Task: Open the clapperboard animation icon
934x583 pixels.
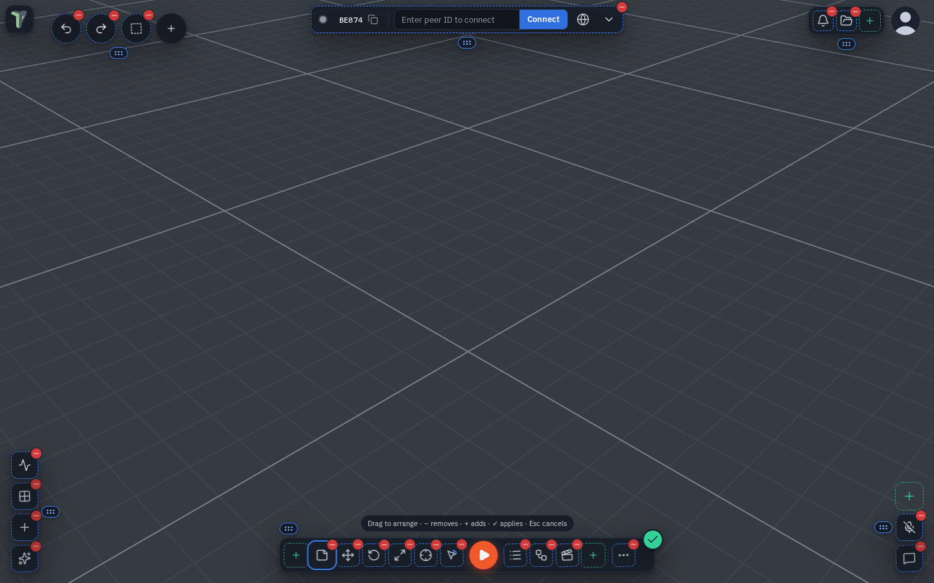Action: 567,555
